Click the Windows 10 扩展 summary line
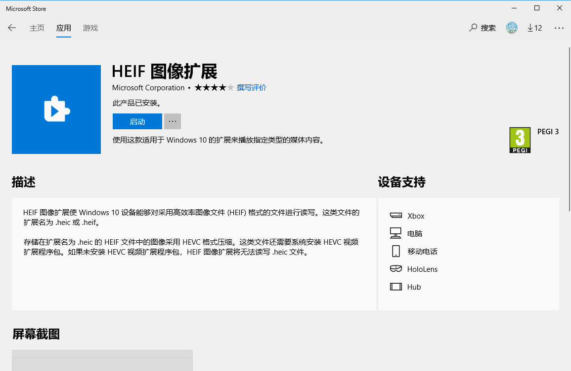The image size is (571, 371). (219, 140)
